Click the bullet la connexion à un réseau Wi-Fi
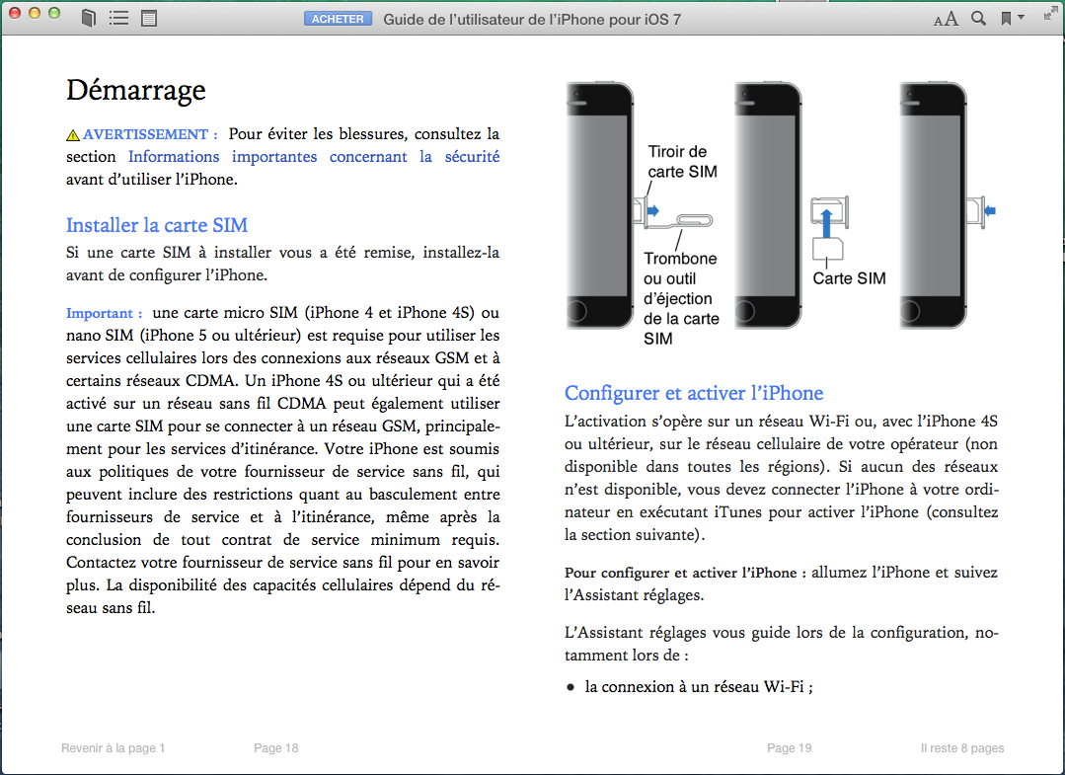The image size is (1065, 775). (x=698, y=687)
